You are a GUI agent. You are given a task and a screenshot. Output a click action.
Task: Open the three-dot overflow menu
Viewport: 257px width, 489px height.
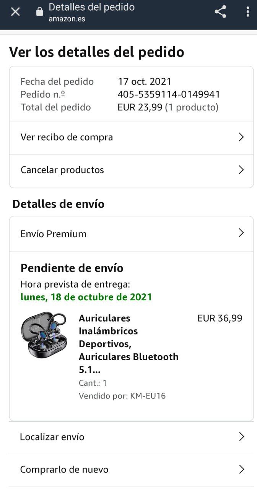[248, 12]
